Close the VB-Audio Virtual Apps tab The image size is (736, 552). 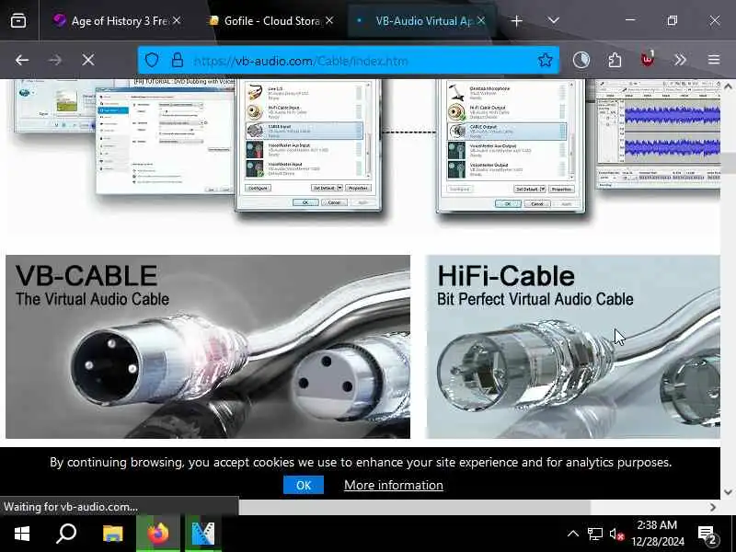tap(481, 20)
